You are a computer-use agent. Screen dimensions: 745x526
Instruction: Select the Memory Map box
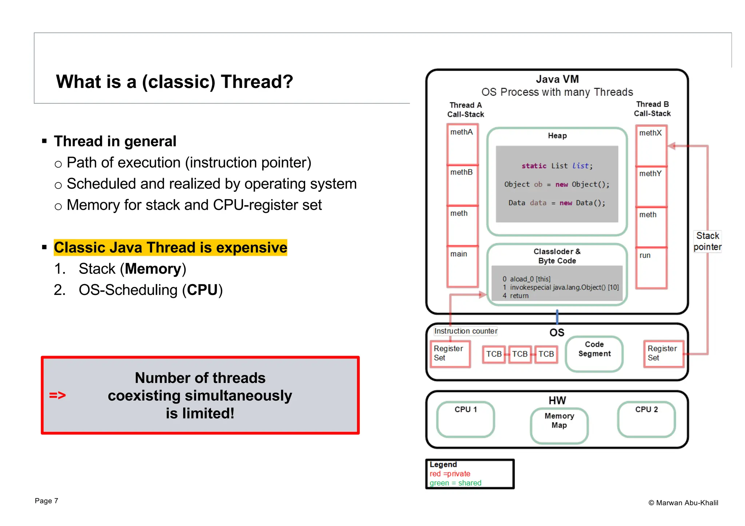point(559,425)
